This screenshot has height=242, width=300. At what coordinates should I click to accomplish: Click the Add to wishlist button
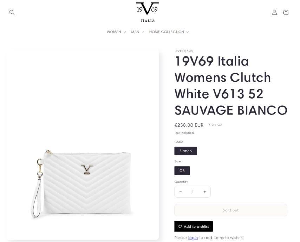point(193,226)
